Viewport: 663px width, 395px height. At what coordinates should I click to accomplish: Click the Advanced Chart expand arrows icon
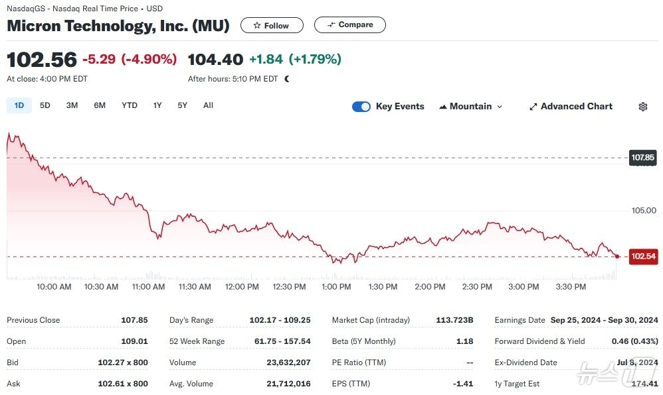click(533, 107)
